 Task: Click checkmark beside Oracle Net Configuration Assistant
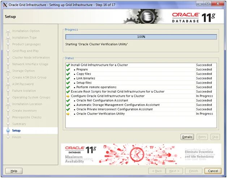tap(68, 101)
